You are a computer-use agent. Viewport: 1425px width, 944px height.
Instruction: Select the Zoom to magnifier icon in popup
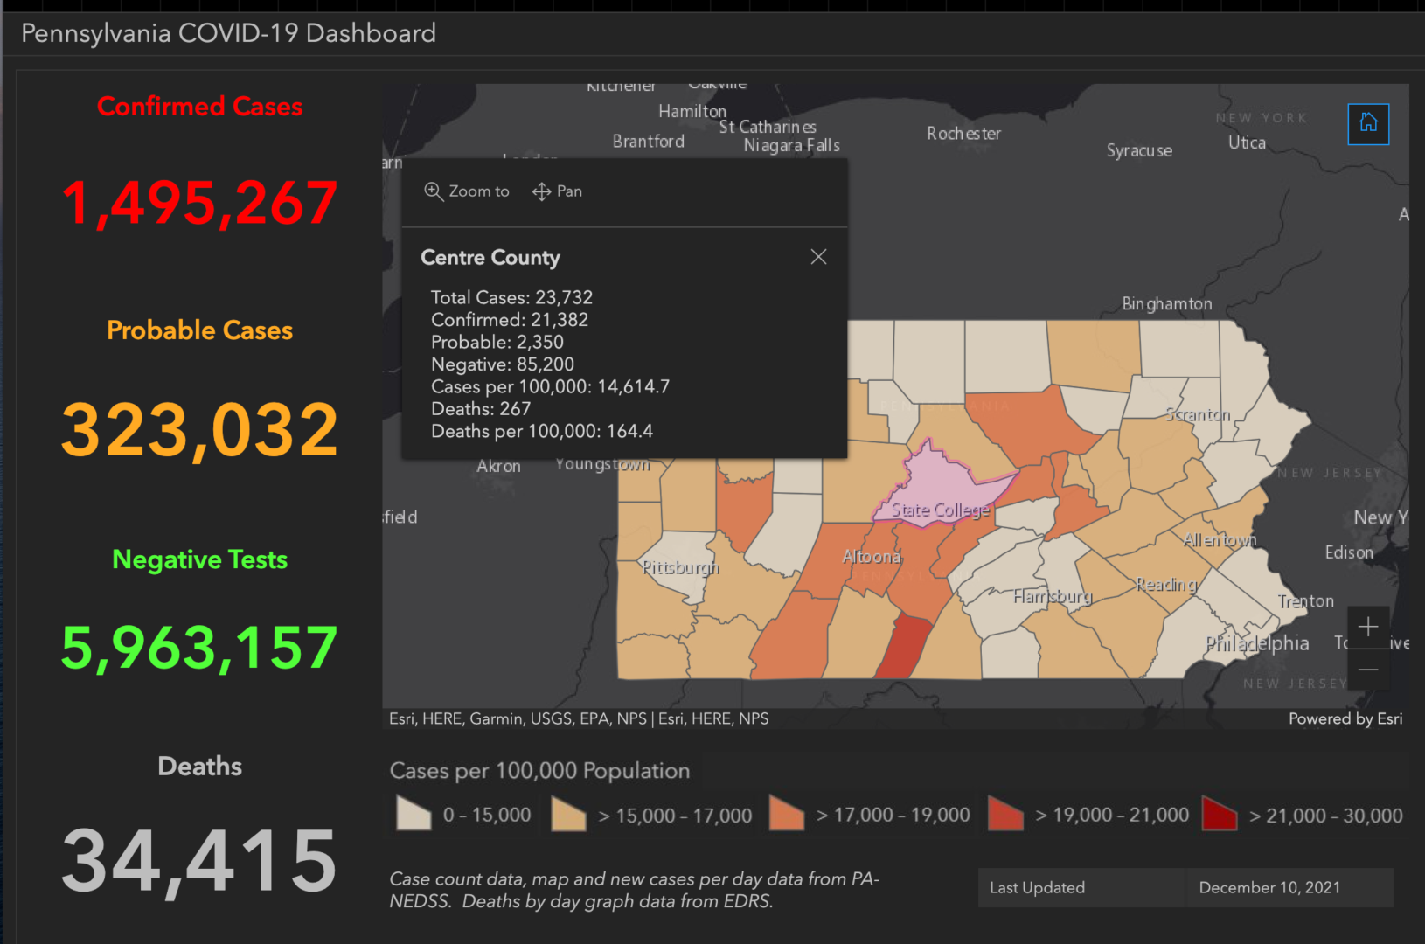pos(434,191)
